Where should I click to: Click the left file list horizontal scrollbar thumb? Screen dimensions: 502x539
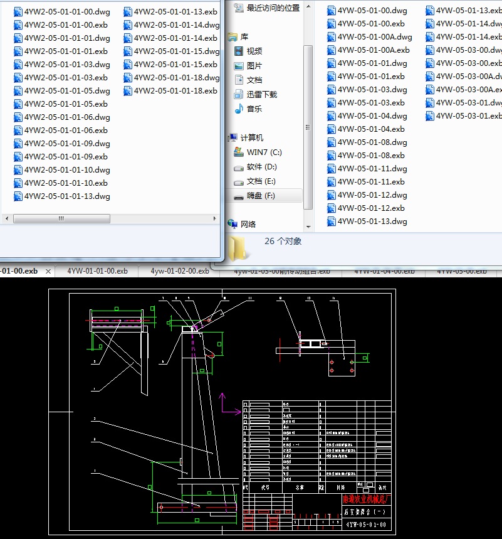pyautogui.click(x=61, y=218)
